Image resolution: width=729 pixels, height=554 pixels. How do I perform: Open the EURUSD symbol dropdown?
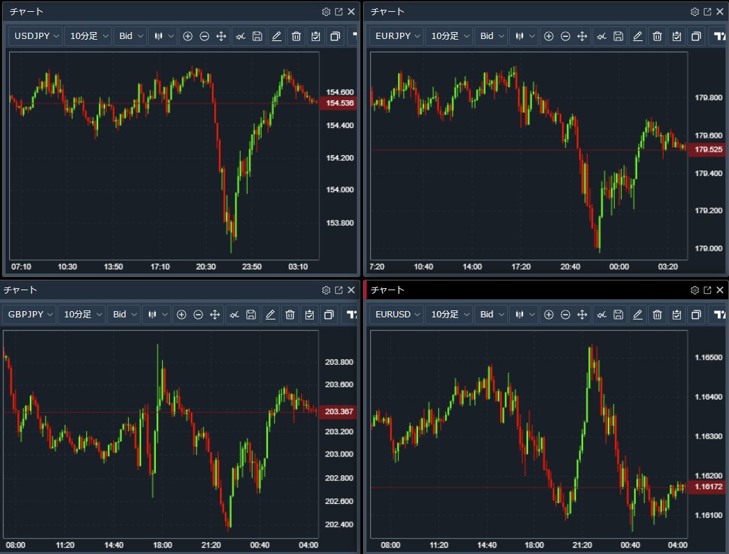397,315
